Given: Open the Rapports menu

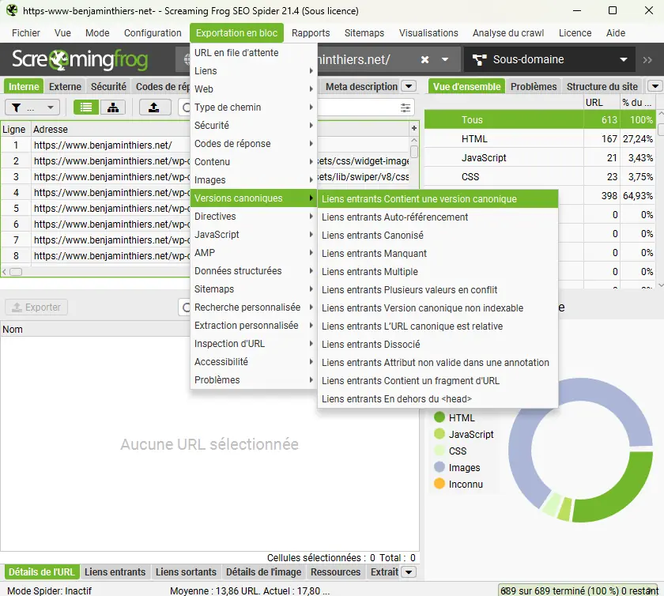Looking at the screenshot, I should coord(311,33).
